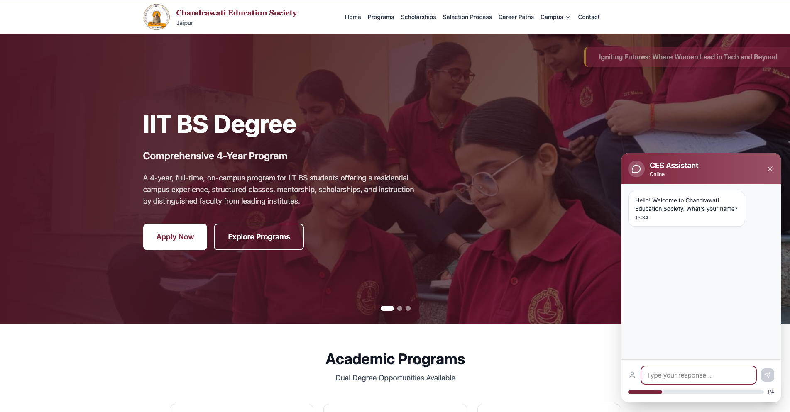
Task: Go to the Scholarships page
Action: [x=418, y=17]
